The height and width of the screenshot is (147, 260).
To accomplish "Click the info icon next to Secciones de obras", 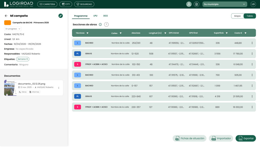I will coord(100,25).
